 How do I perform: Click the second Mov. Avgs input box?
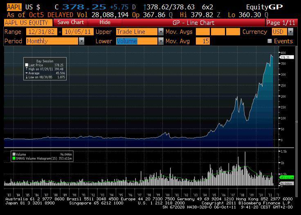[218, 31]
